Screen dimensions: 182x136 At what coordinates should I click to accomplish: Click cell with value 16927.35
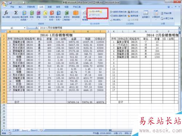88,42
